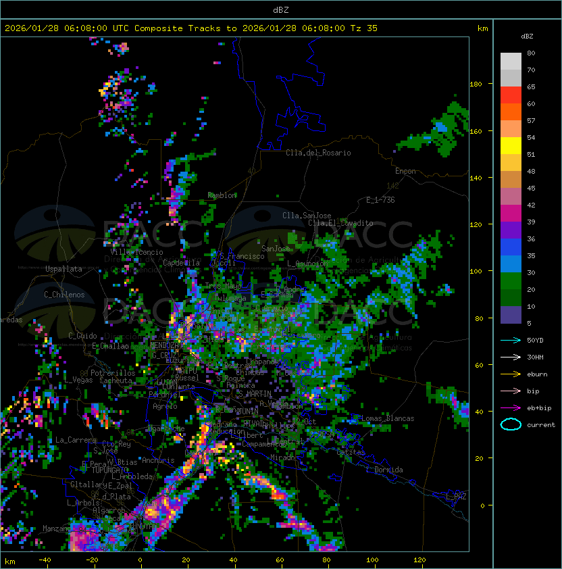Click the 'Potrerillos' map label
Screen dimensions: 562x569
(113, 373)
